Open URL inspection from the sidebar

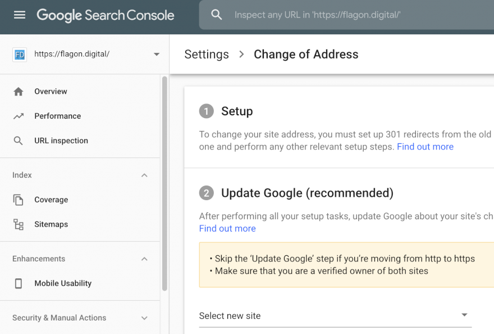point(61,141)
